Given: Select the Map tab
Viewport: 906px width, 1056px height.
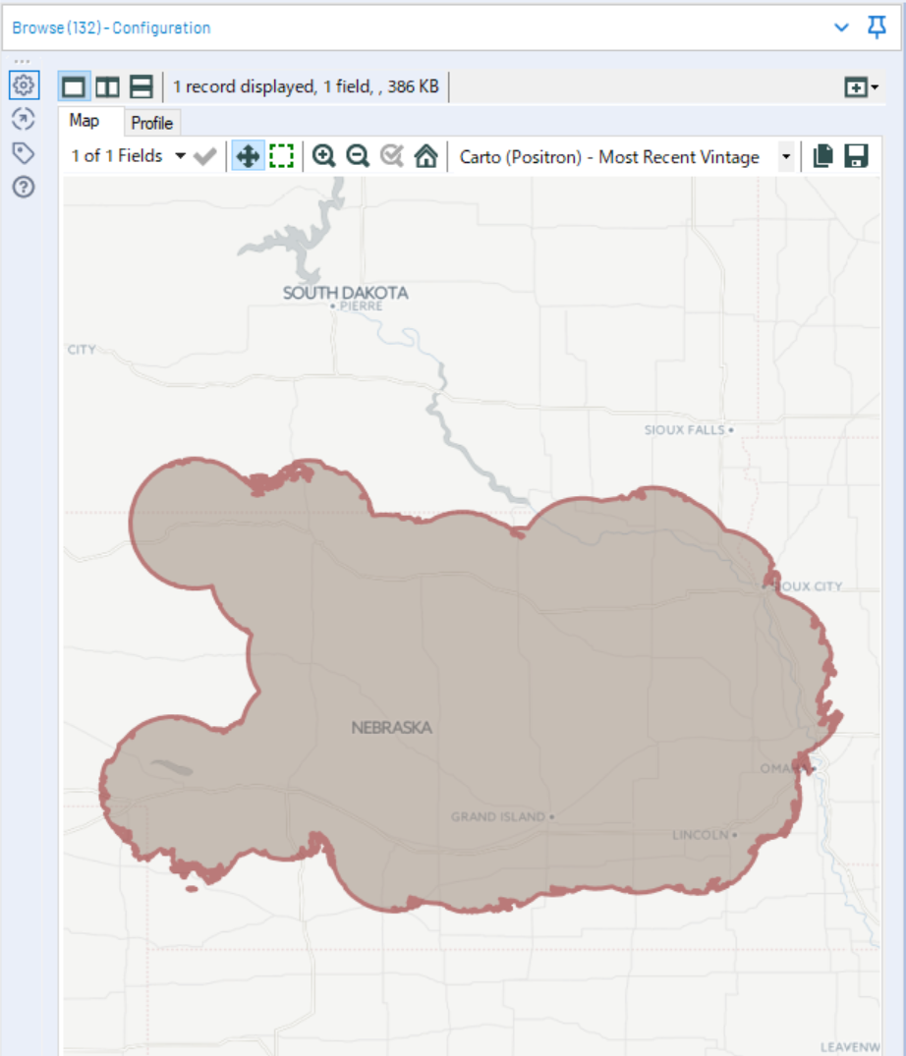Looking at the screenshot, I should coord(85,121).
